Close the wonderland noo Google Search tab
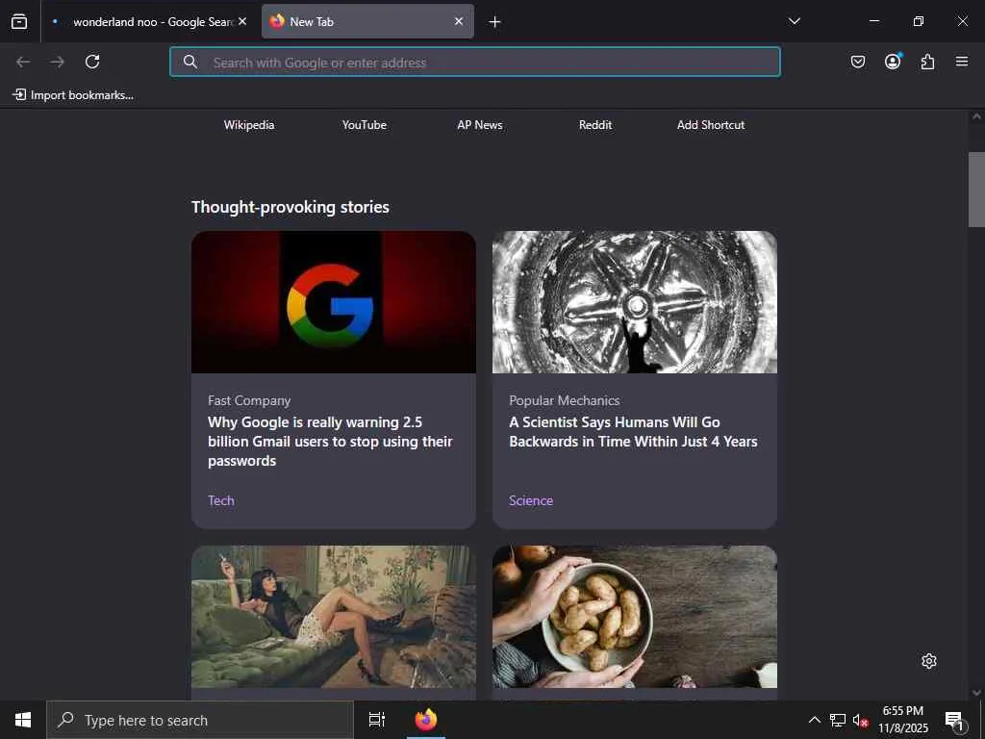Image resolution: width=985 pixels, height=739 pixels. [x=242, y=21]
